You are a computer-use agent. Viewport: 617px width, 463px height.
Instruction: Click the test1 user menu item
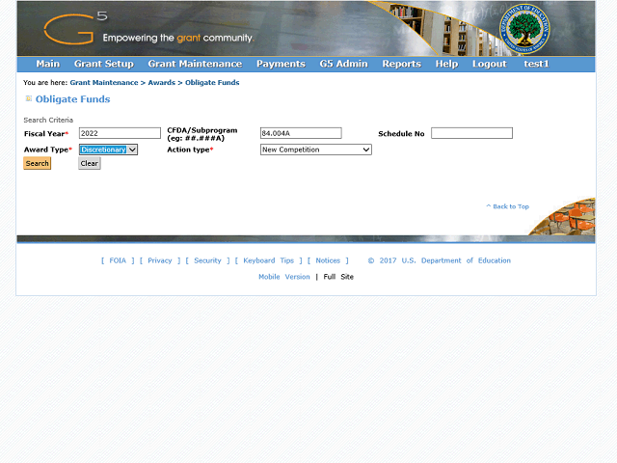(536, 64)
